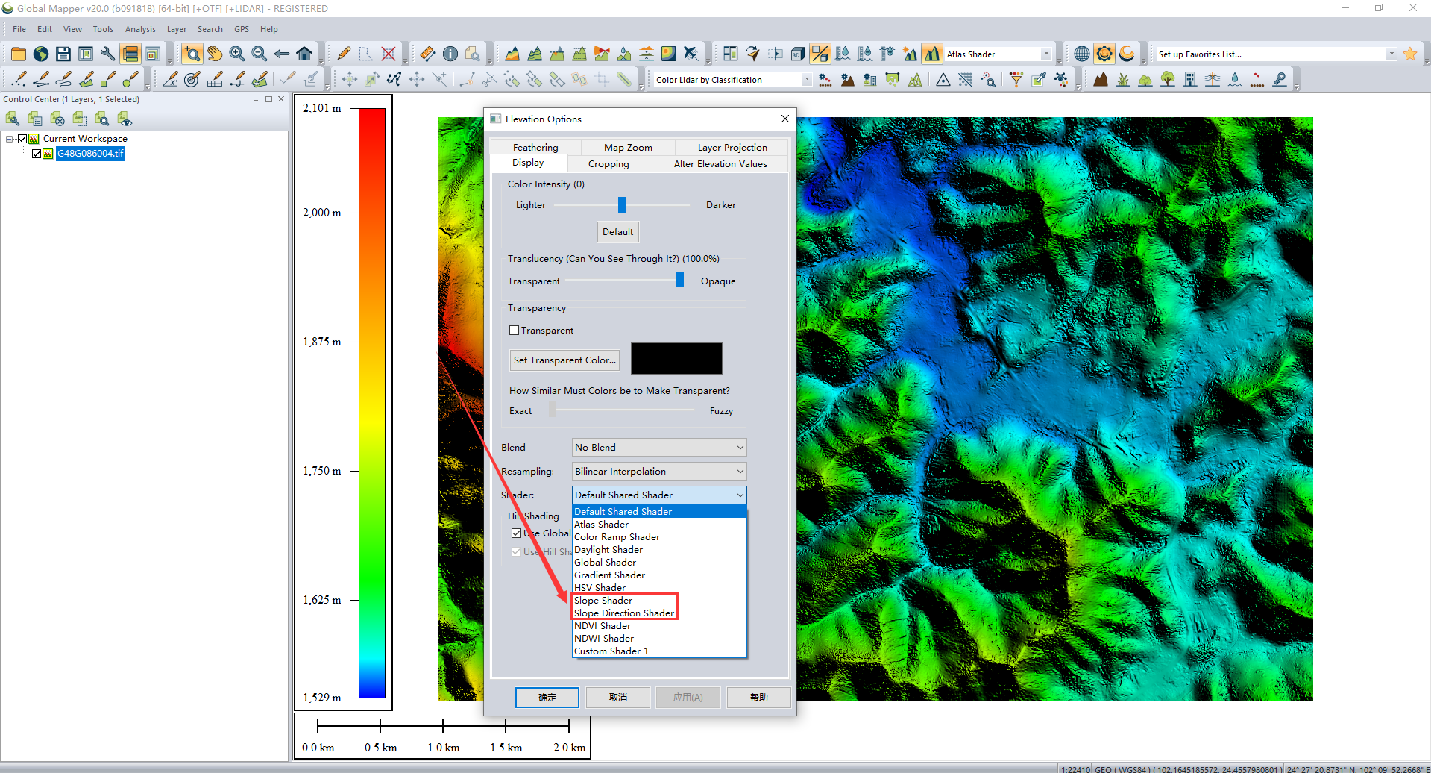Open the Blend dropdown

point(659,448)
